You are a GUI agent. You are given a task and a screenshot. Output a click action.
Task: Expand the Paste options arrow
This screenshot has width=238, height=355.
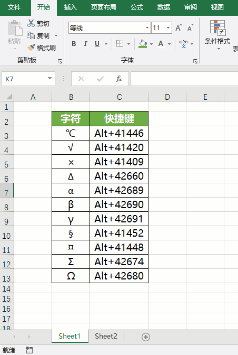point(15,49)
